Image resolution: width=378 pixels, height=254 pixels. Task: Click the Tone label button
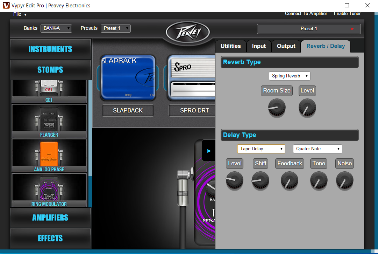[319, 164]
